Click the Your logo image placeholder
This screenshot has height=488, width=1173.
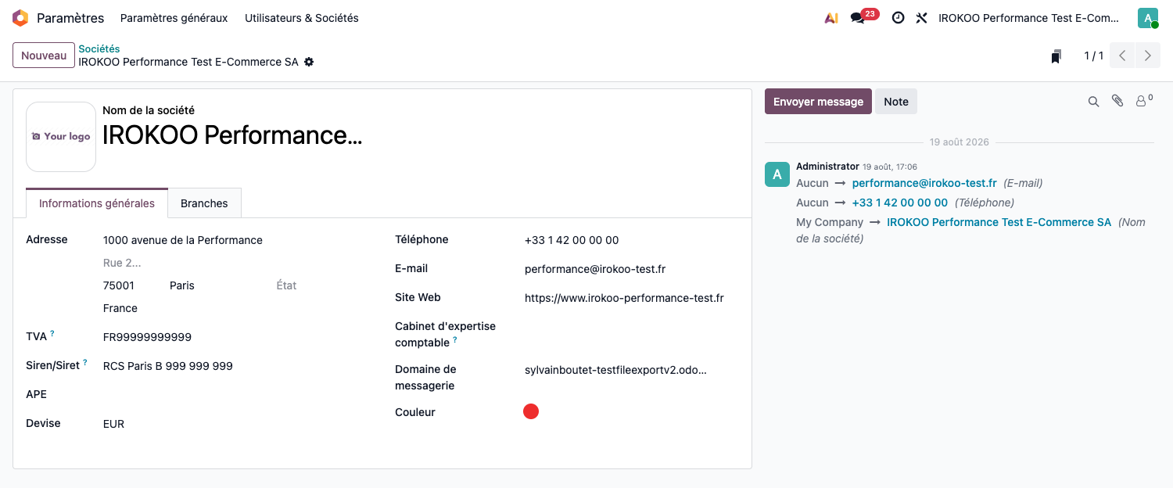coord(61,137)
